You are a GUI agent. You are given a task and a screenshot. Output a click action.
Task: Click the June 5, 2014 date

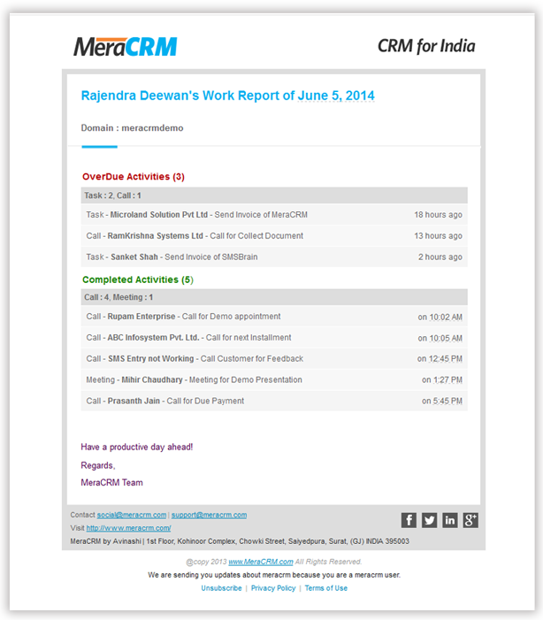[x=336, y=96]
